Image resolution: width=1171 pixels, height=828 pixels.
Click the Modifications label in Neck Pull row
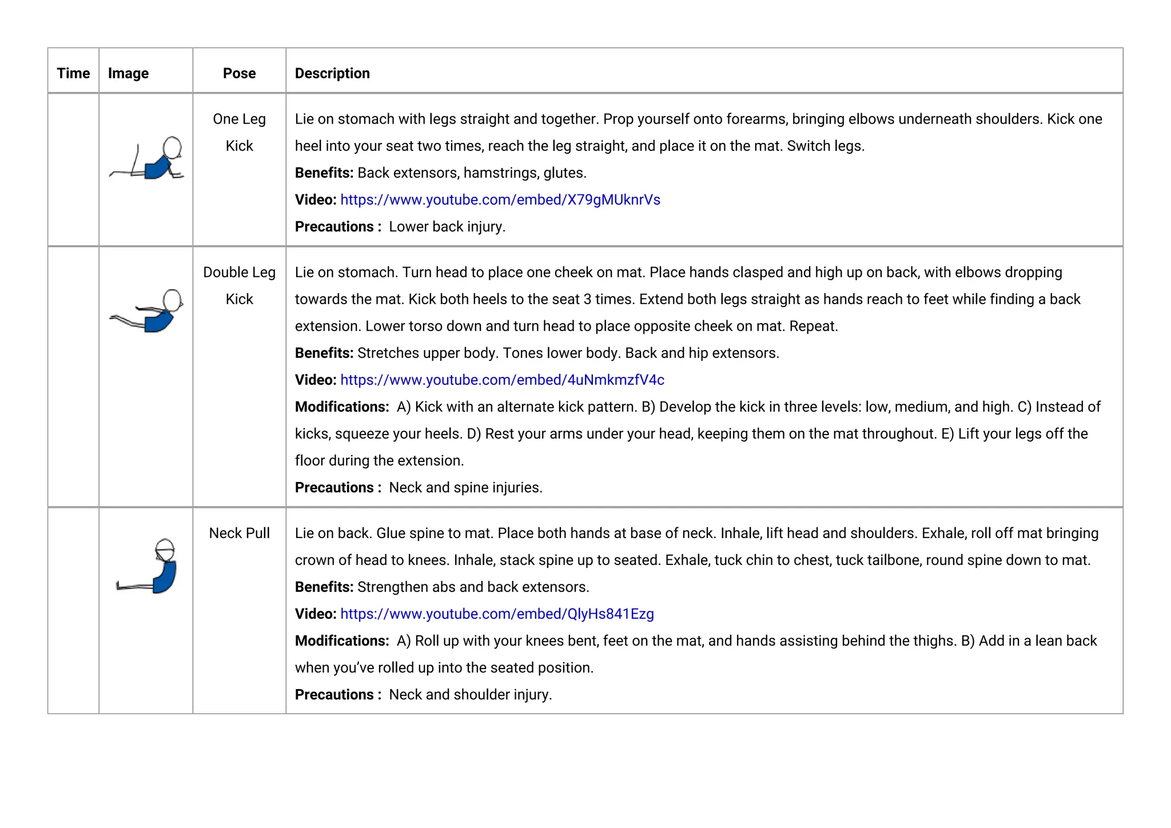coord(342,640)
